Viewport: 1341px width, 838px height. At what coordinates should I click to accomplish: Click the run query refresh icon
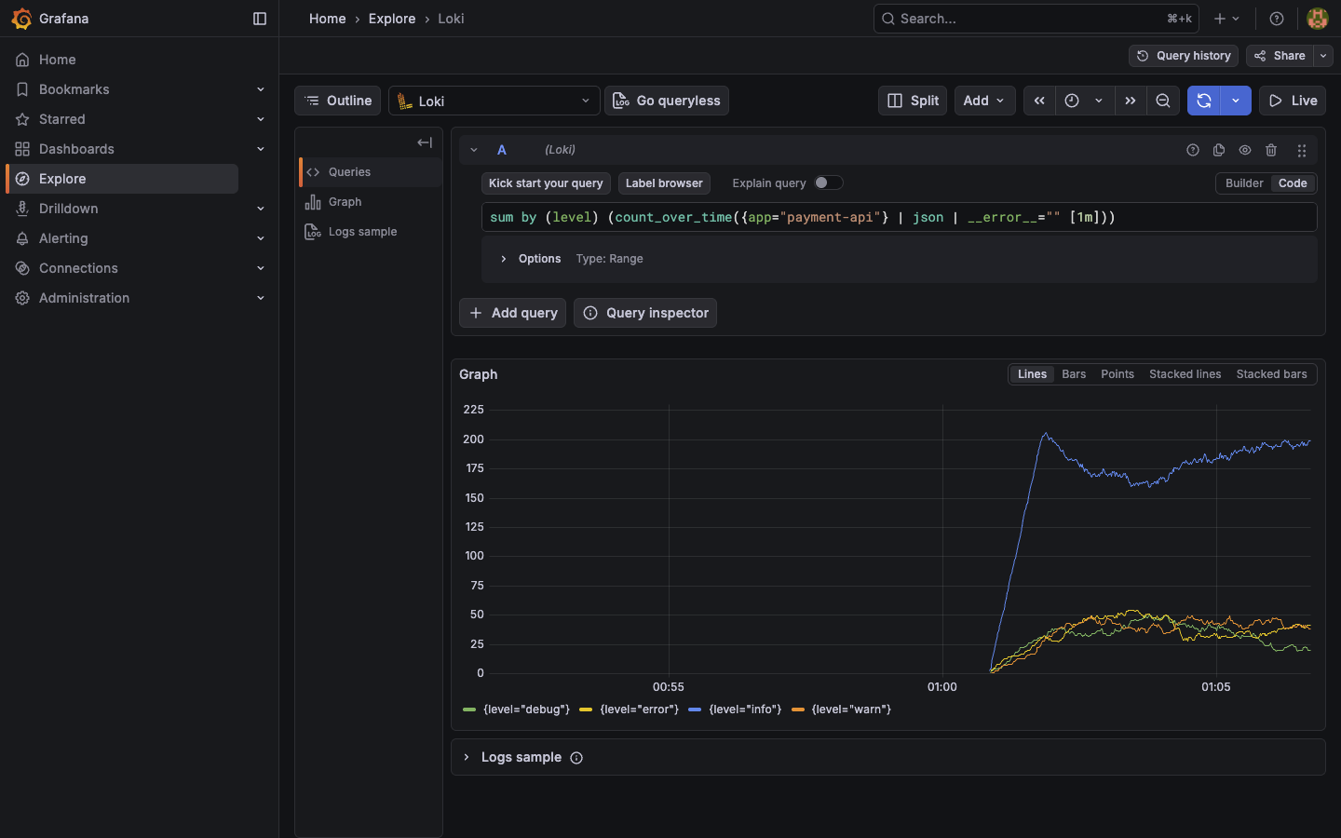1203,101
